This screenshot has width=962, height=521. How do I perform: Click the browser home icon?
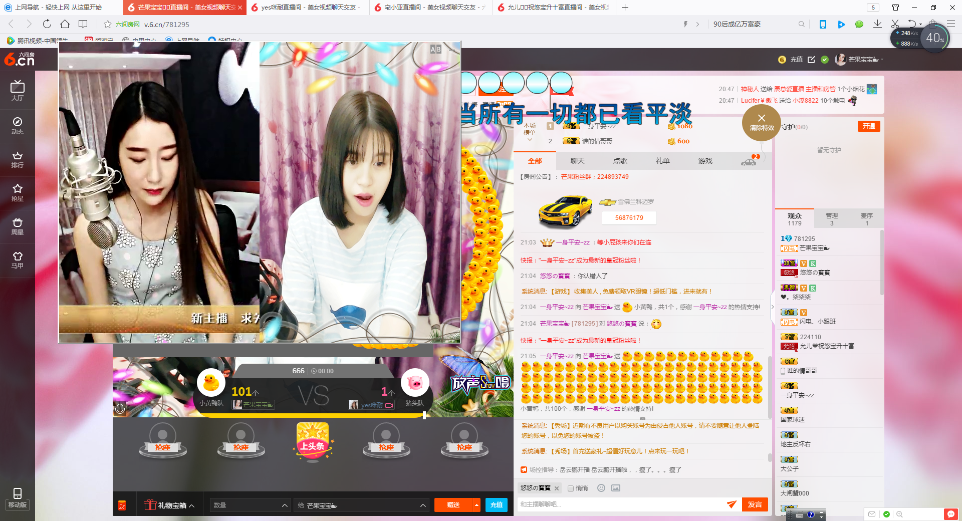(65, 24)
